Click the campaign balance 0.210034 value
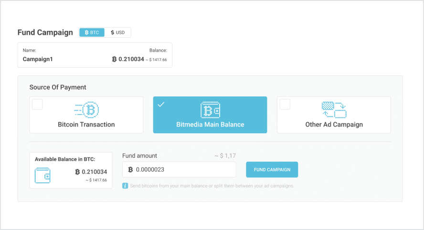Image resolution: width=424 pixels, height=230 pixels. [x=131, y=59]
